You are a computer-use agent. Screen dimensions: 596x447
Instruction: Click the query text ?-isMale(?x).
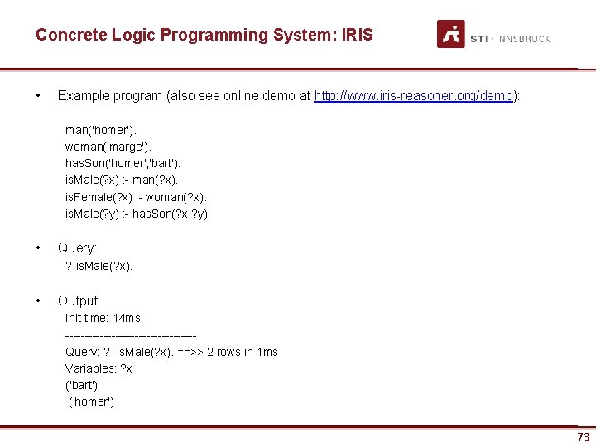(99, 266)
